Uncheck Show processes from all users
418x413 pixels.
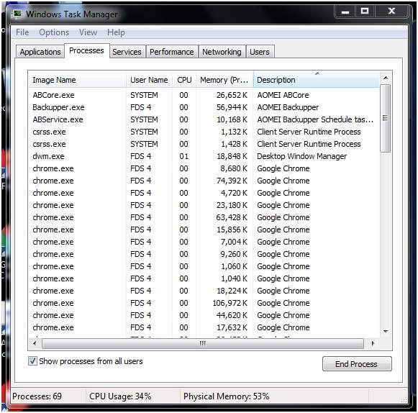[33, 361]
